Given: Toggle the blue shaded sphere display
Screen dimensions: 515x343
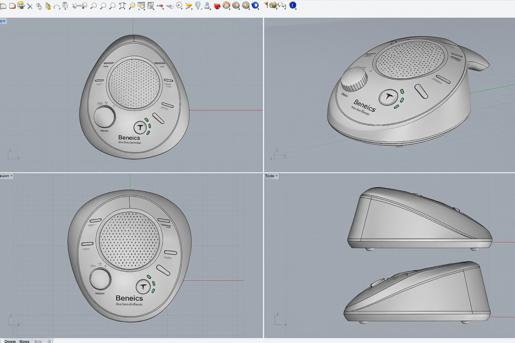Looking at the screenshot, I should pos(255,6).
